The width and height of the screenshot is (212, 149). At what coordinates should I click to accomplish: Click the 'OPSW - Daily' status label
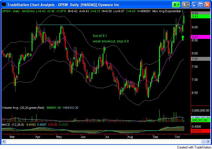click(11, 11)
